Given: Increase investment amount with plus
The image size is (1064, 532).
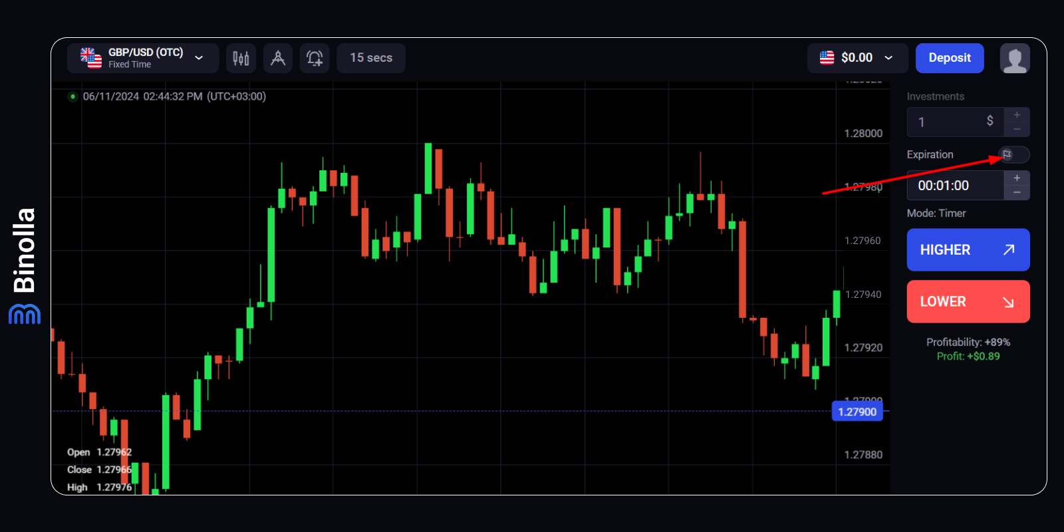Looking at the screenshot, I should pyautogui.click(x=1017, y=115).
